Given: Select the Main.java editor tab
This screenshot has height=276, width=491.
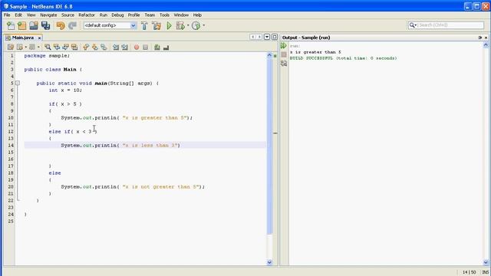Looking at the screenshot, I should click(x=23, y=38).
